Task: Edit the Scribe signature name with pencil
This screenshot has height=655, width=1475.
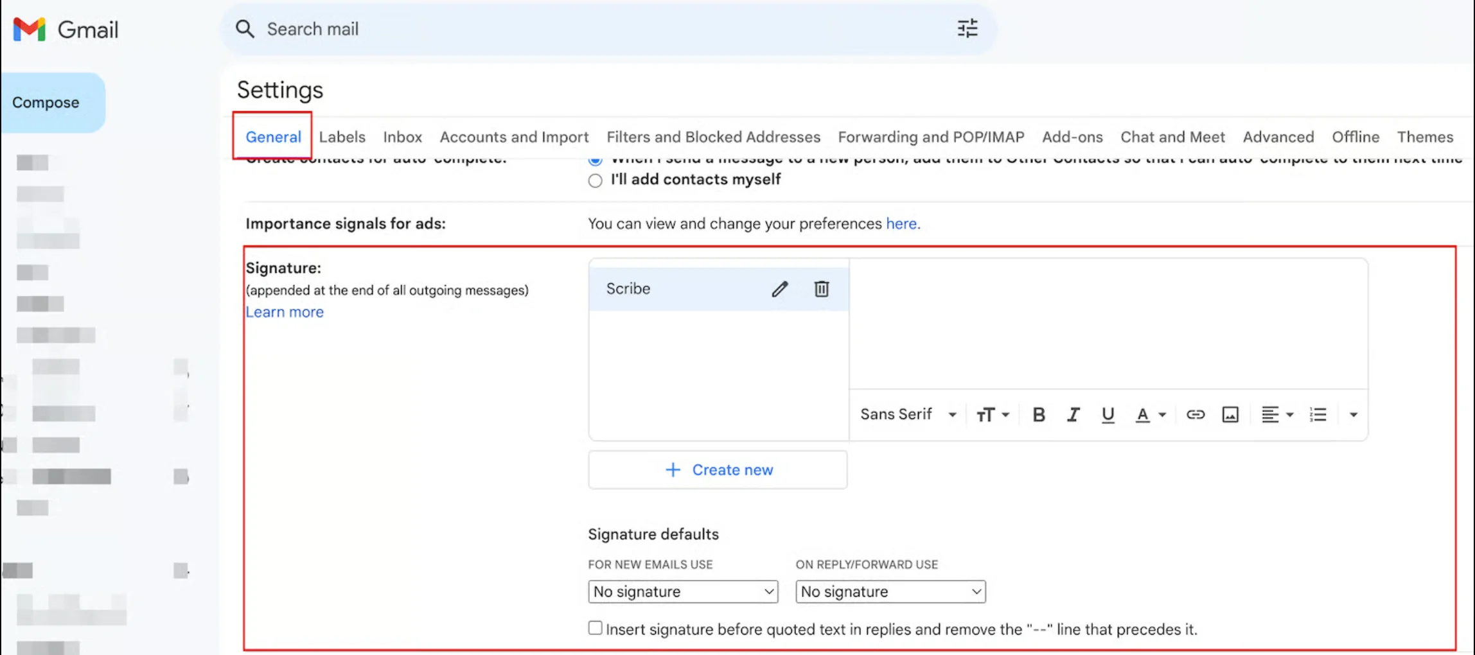Action: tap(780, 289)
